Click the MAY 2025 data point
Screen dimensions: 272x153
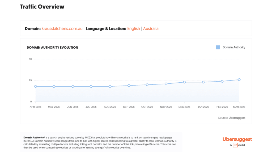click(54, 86)
